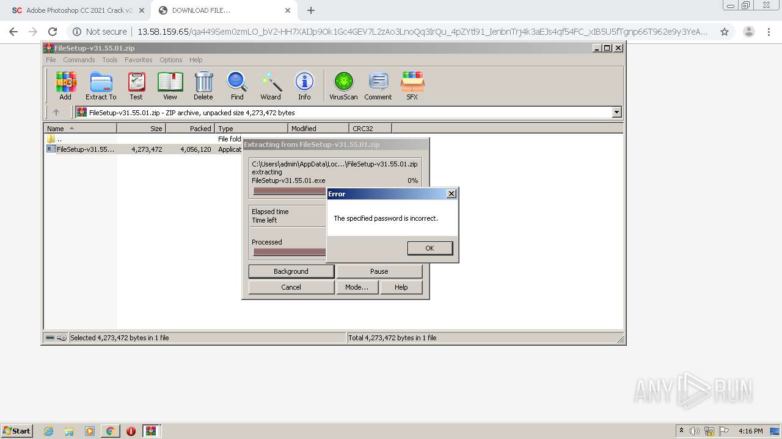Image resolution: width=782 pixels, height=439 pixels.
Task: Launch the Wizard wand icon
Action: [x=271, y=86]
